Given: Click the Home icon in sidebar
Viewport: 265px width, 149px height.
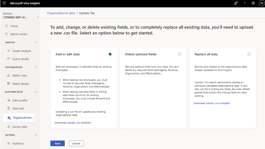Looking at the screenshot, I should point(7,26).
